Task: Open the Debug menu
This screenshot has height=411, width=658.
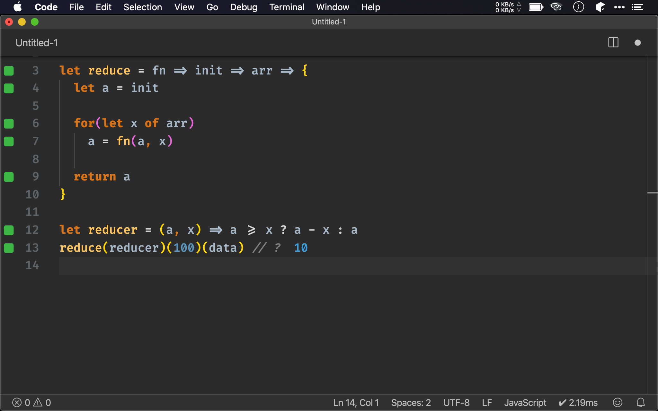Action: pos(243,7)
